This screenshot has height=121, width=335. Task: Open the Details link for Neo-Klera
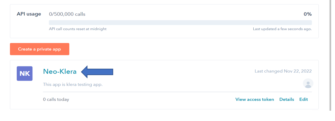coord(287,99)
